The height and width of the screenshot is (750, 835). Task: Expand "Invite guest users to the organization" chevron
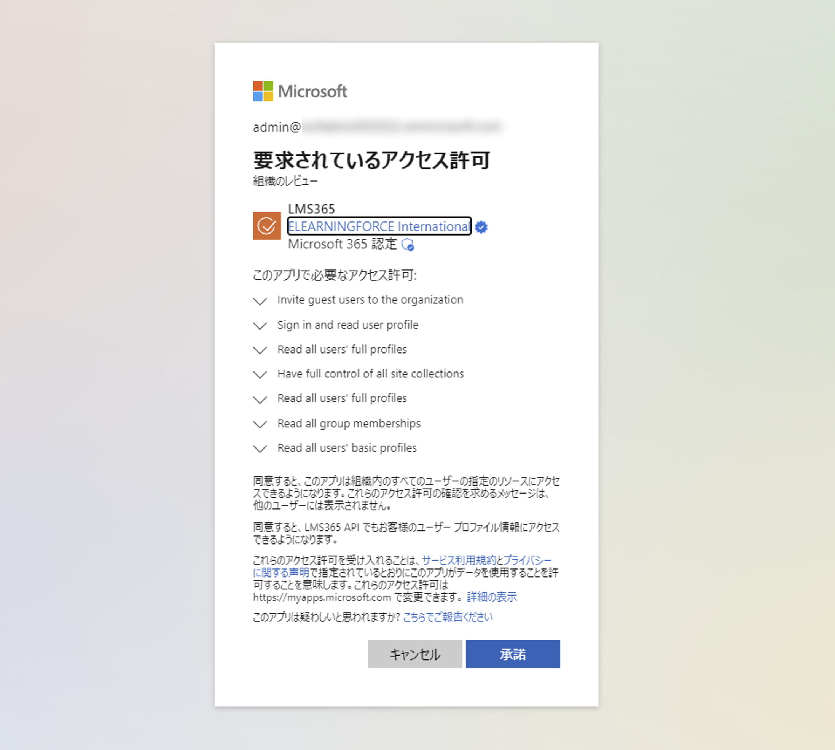(x=260, y=301)
